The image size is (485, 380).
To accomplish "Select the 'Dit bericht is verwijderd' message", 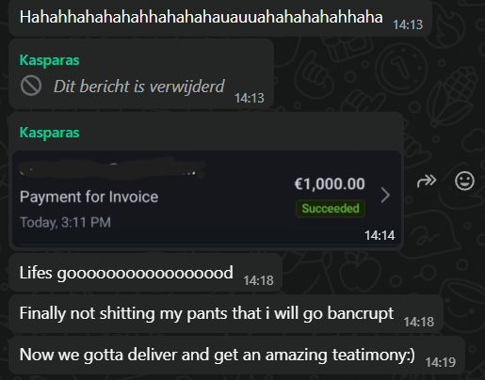I will pyautogui.click(x=139, y=86).
